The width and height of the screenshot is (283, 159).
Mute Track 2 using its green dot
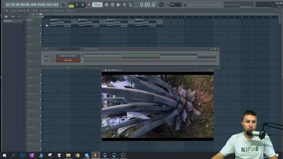pos(41,34)
